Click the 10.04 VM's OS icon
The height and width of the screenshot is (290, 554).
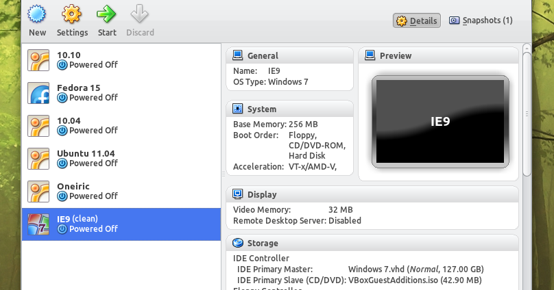tap(38, 126)
